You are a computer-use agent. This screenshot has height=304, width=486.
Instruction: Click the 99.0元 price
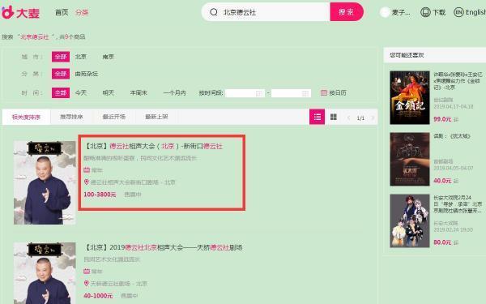pyautogui.click(x=442, y=119)
